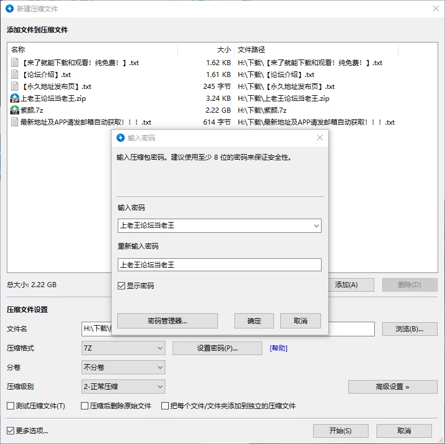This screenshot has width=445, height=444.
Task: Open the 压缩格式 7Z dropdown
Action: click(x=123, y=348)
